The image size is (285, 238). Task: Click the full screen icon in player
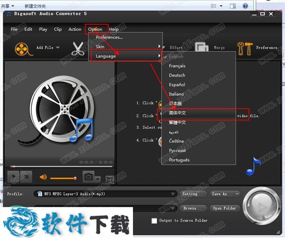[110, 179]
